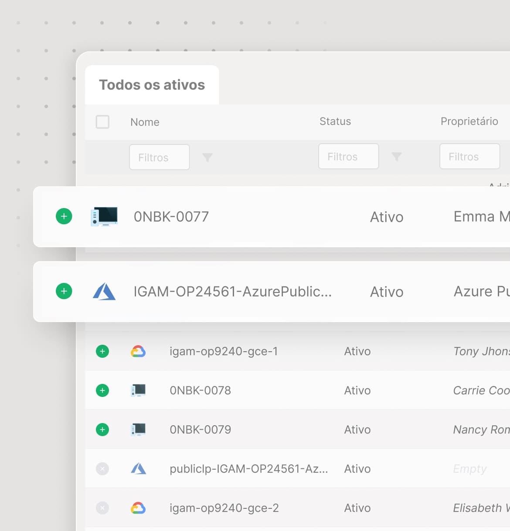Click Azure logo of IGAM-OP24561-AzurePublic row
Image resolution: width=510 pixels, height=531 pixels.
pyautogui.click(x=104, y=292)
